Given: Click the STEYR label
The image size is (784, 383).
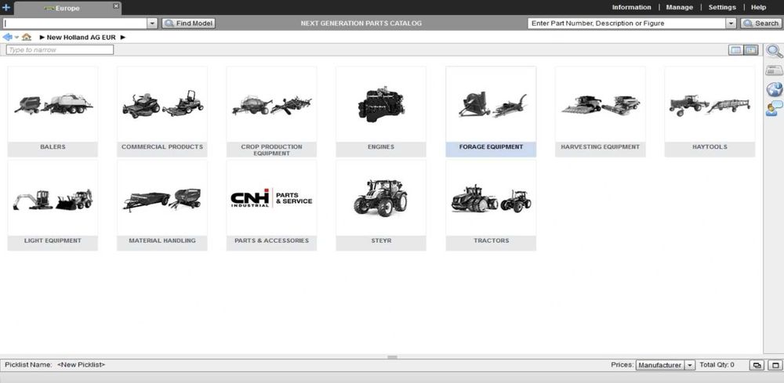Looking at the screenshot, I should click(381, 240).
